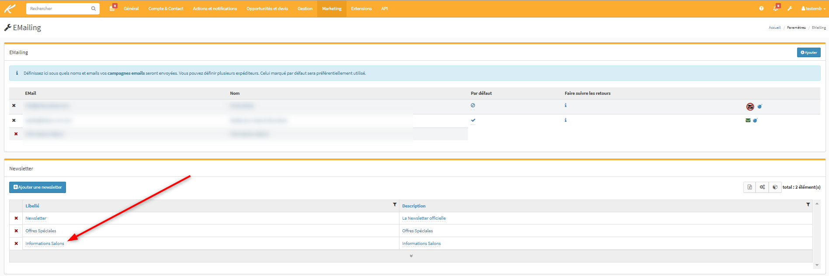The image size is (829, 276).
Task: Open the Informations Salons label link
Action: tap(45, 244)
